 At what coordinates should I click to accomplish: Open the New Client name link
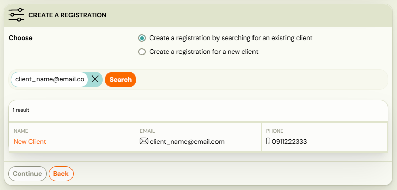click(x=30, y=142)
